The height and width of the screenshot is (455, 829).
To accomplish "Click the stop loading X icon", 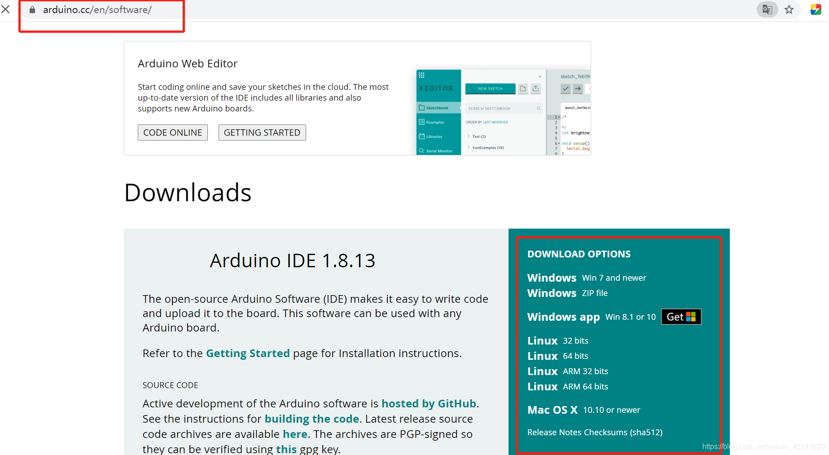I will coord(6,9).
